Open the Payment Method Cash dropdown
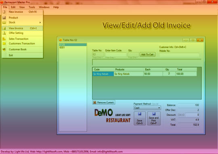The image size is (218, 154). tap(147, 108)
